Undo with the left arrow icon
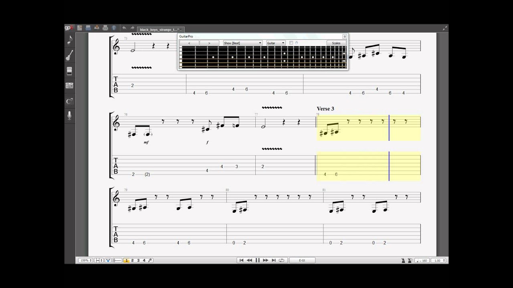The width and height of the screenshot is (513, 288). (124, 28)
